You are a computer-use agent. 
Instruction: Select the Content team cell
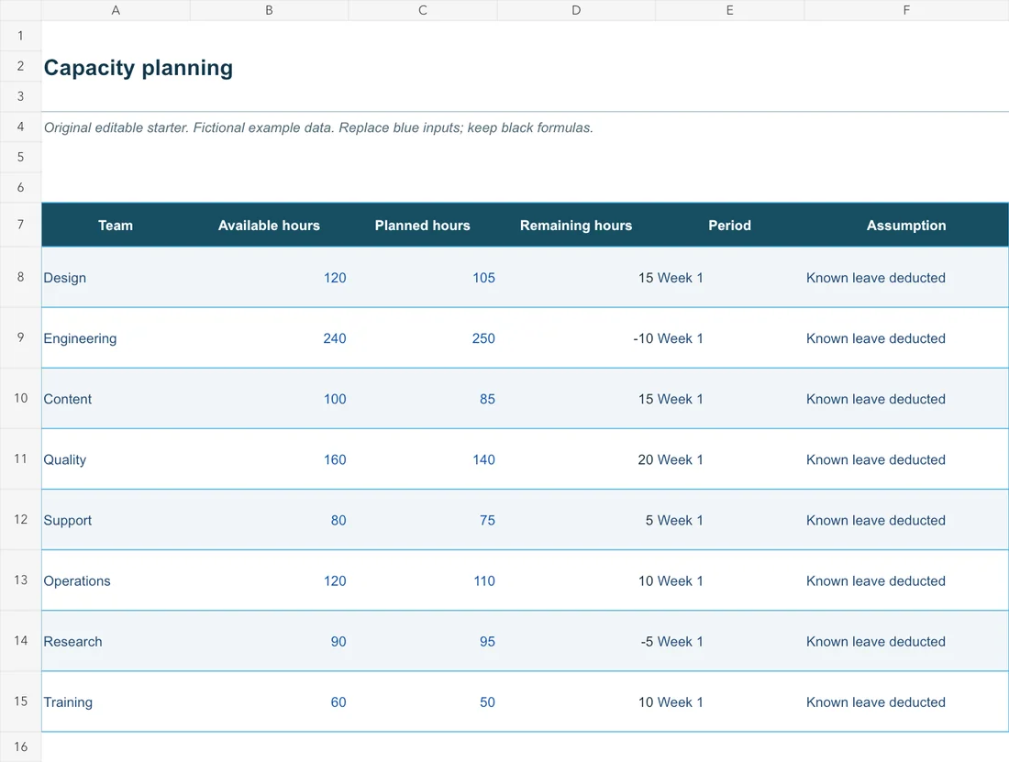click(116, 399)
